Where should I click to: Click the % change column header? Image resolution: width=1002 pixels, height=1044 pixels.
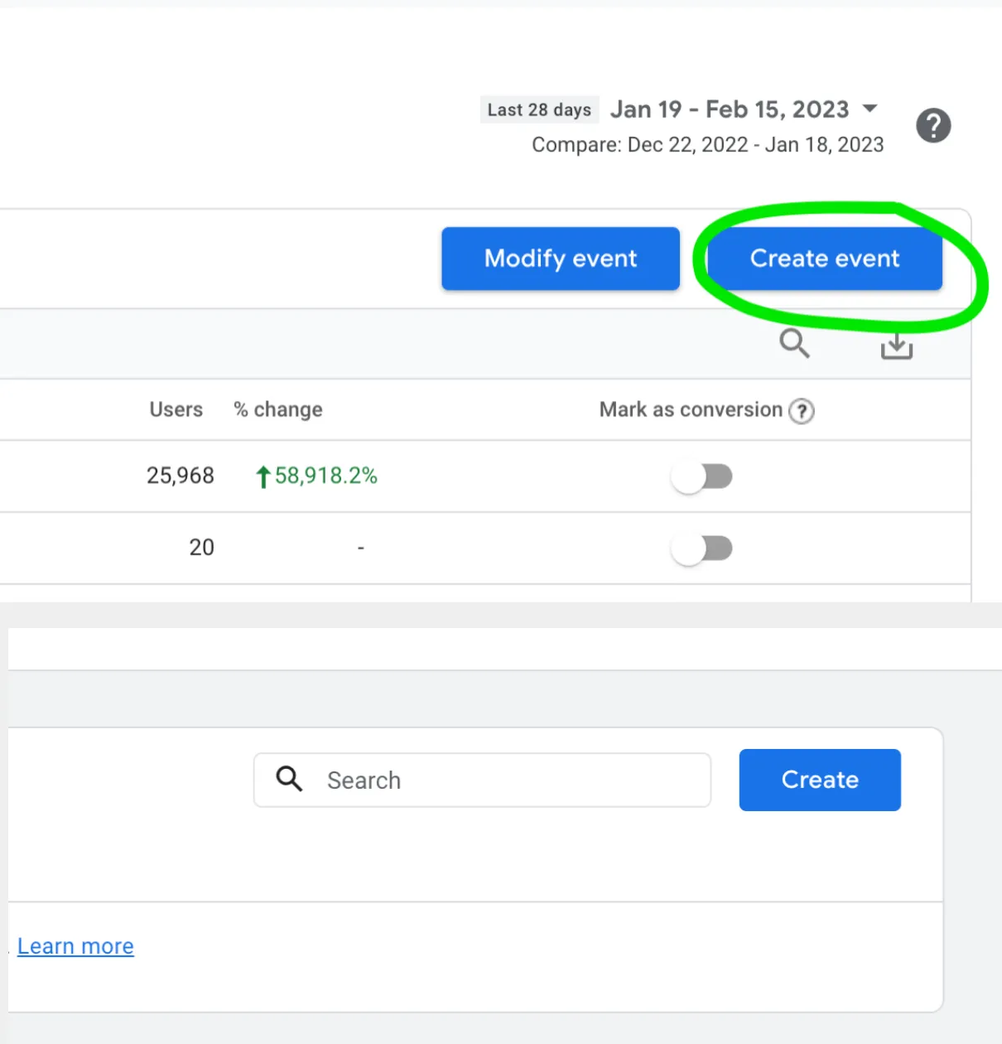point(278,409)
